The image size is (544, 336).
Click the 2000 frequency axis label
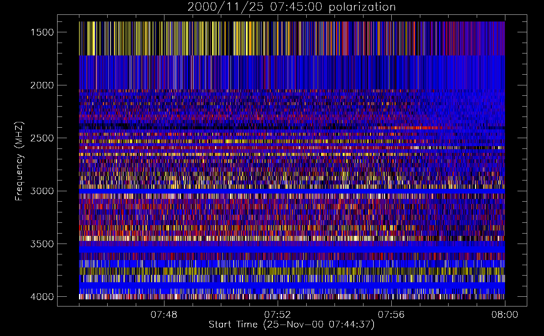[42, 85]
